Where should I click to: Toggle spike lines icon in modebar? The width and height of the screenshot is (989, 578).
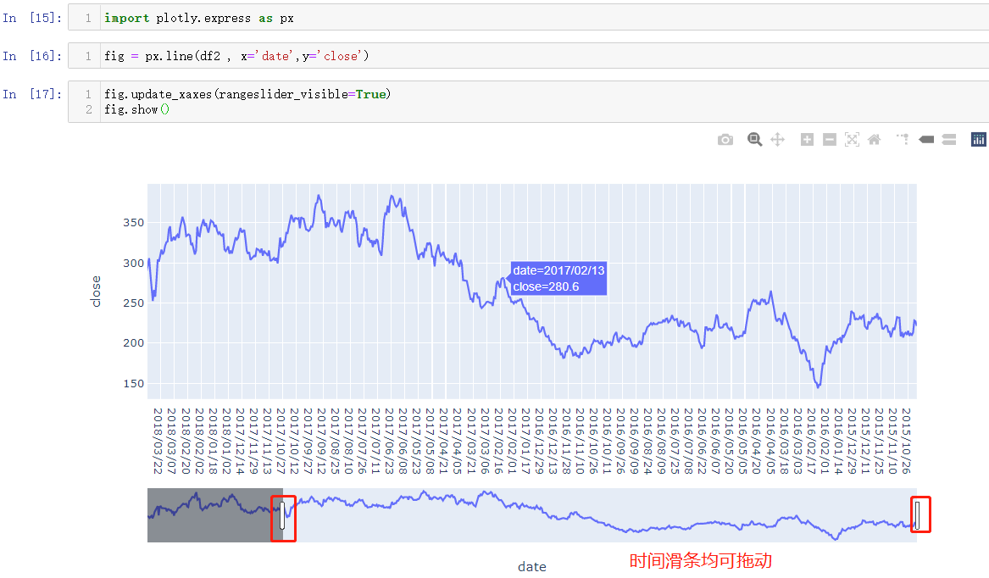pyautogui.click(x=903, y=140)
